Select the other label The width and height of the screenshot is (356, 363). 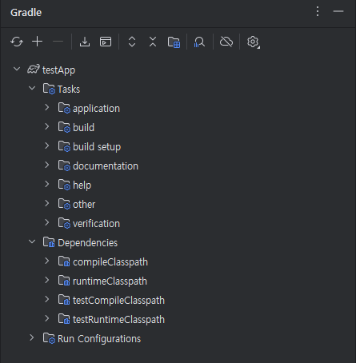click(x=84, y=205)
